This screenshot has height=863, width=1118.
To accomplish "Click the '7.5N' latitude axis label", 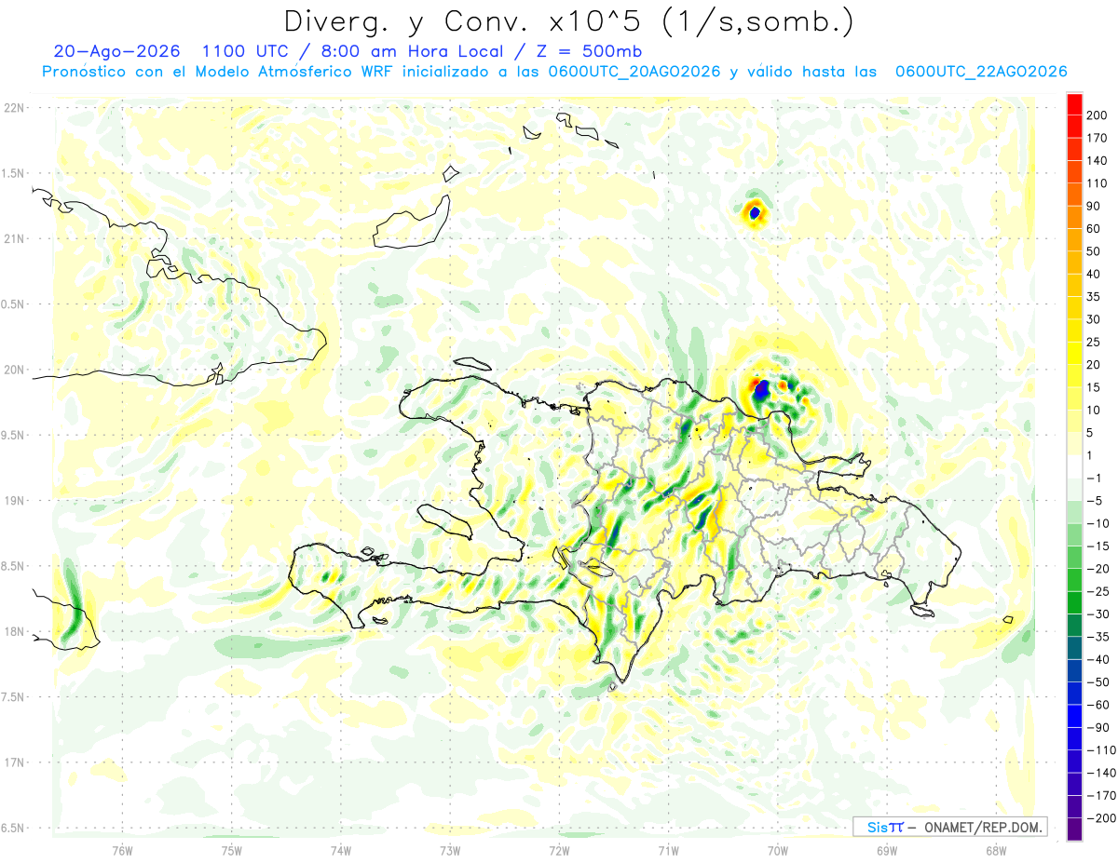I will pyautogui.click(x=13, y=697).
